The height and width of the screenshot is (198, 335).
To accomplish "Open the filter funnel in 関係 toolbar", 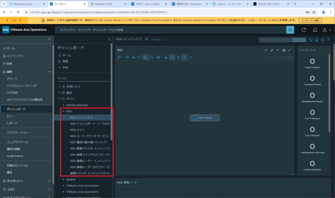I will [139, 57].
